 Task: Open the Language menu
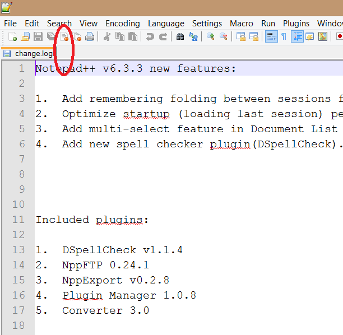click(166, 24)
